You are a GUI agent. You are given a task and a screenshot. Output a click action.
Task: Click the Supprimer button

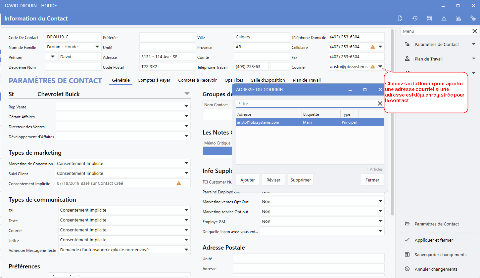pos(301,180)
